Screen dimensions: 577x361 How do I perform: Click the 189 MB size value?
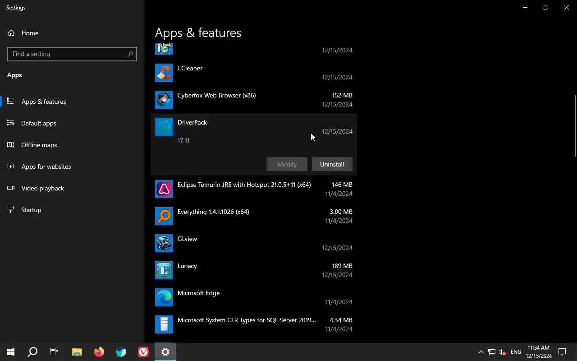pos(342,266)
